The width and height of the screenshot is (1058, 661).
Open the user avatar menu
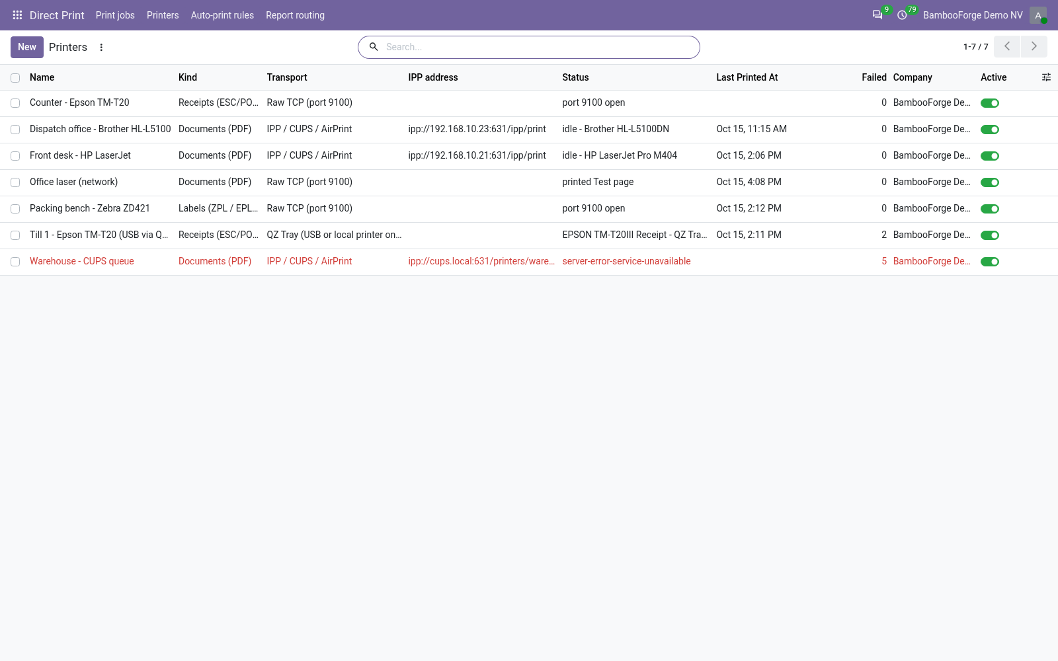1038,15
